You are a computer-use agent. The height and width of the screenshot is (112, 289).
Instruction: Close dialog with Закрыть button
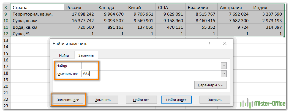(214, 100)
